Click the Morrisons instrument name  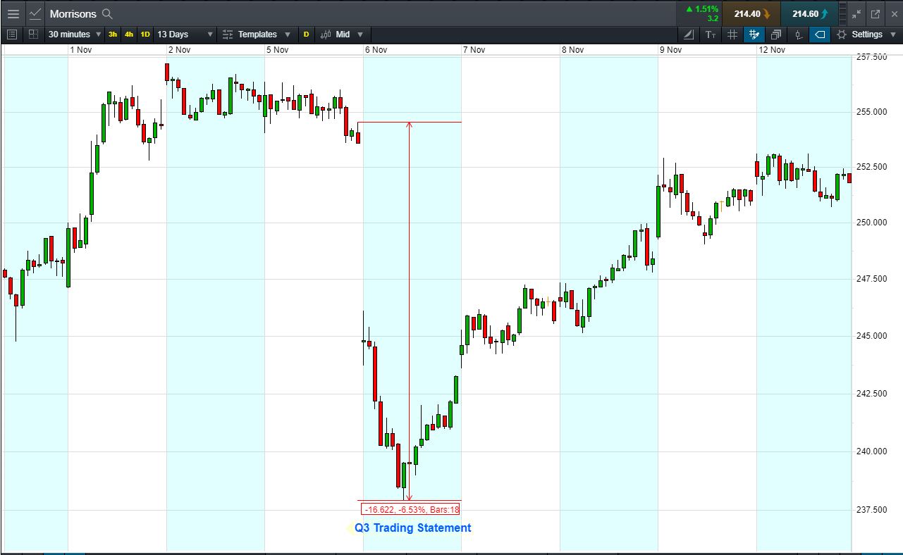(73, 13)
